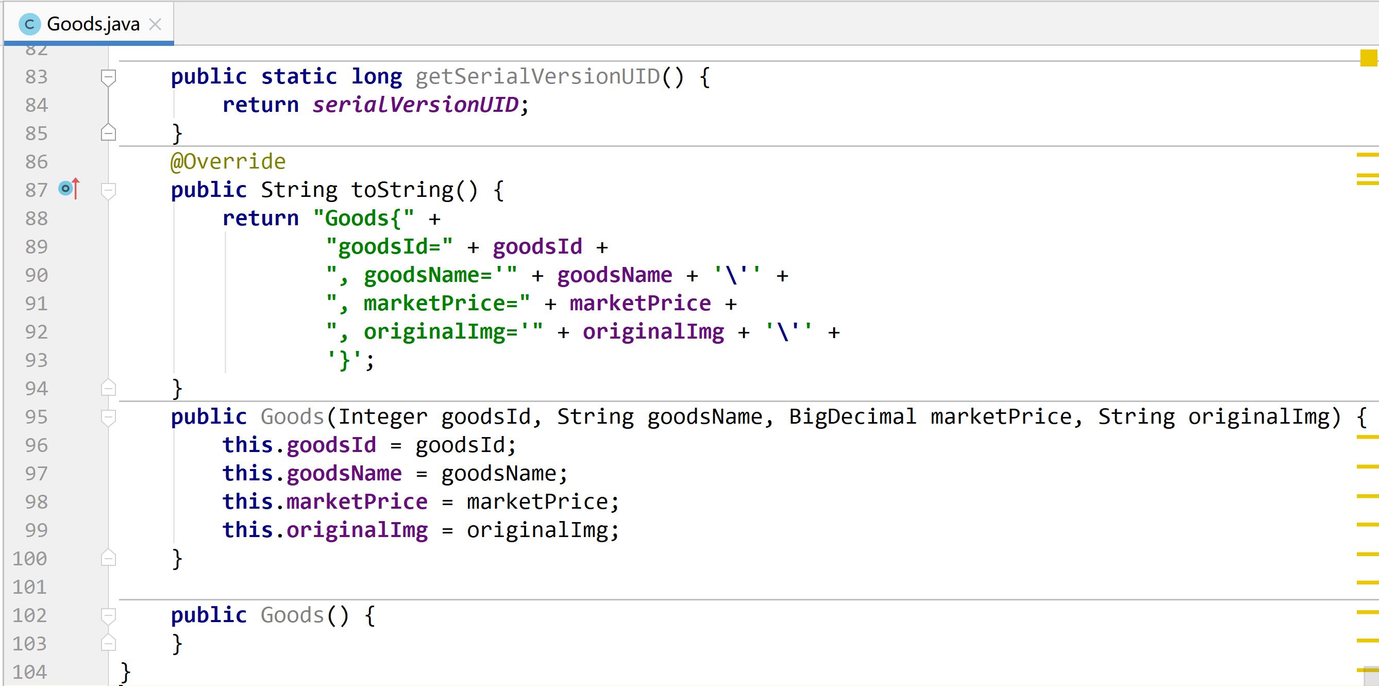The image size is (1379, 686).
Task: Click this.marketPrice field on line 98
Action: [357, 501]
